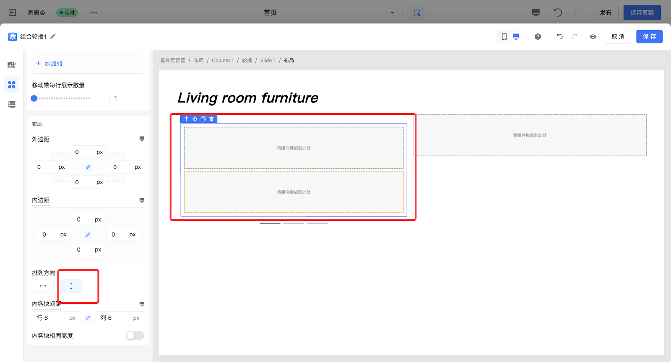
Task: Rename component with pencil icon beside 组合轮播1
Action: [x=53, y=36]
